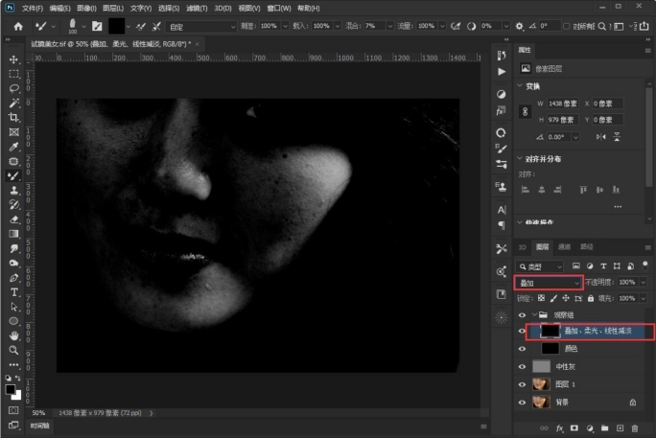Click the add layer style fx icon
Screen dimensions: 656x438
click(x=559, y=428)
